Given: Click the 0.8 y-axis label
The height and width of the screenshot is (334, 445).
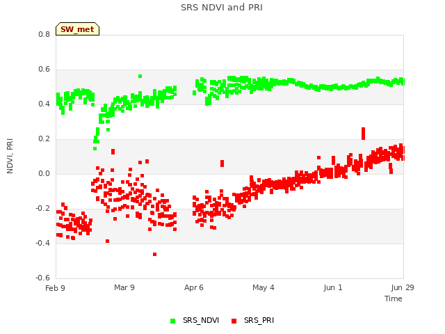Looking at the screenshot, I should click(x=44, y=34).
